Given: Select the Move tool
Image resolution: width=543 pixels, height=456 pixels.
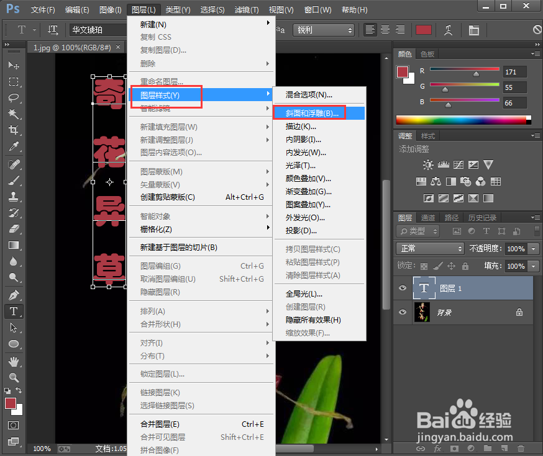Looking at the screenshot, I should click(x=14, y=65).
